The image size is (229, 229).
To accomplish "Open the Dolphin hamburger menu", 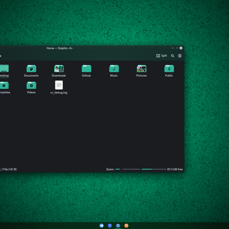I will click(x=180, y=56).
